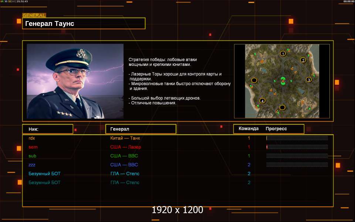Image resolution: width=355 pixels, height=222 pixels.
Task: Click the 'Стратегия победы: лобовые атаки' line
Action: 163,60
